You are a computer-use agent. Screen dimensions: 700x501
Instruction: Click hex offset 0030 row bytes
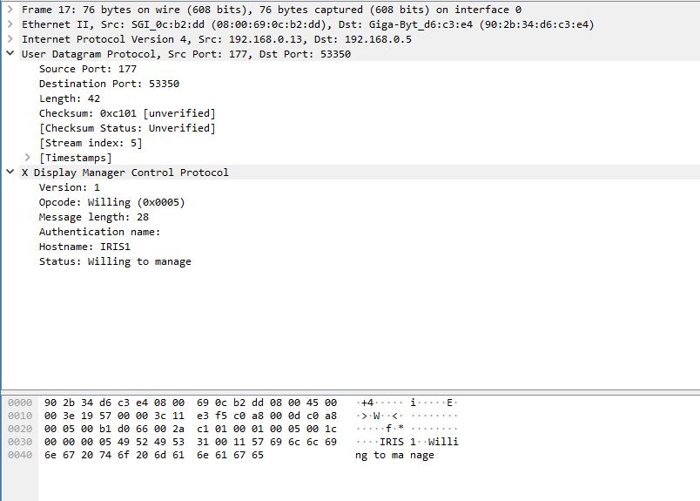(x=191, y=442)
